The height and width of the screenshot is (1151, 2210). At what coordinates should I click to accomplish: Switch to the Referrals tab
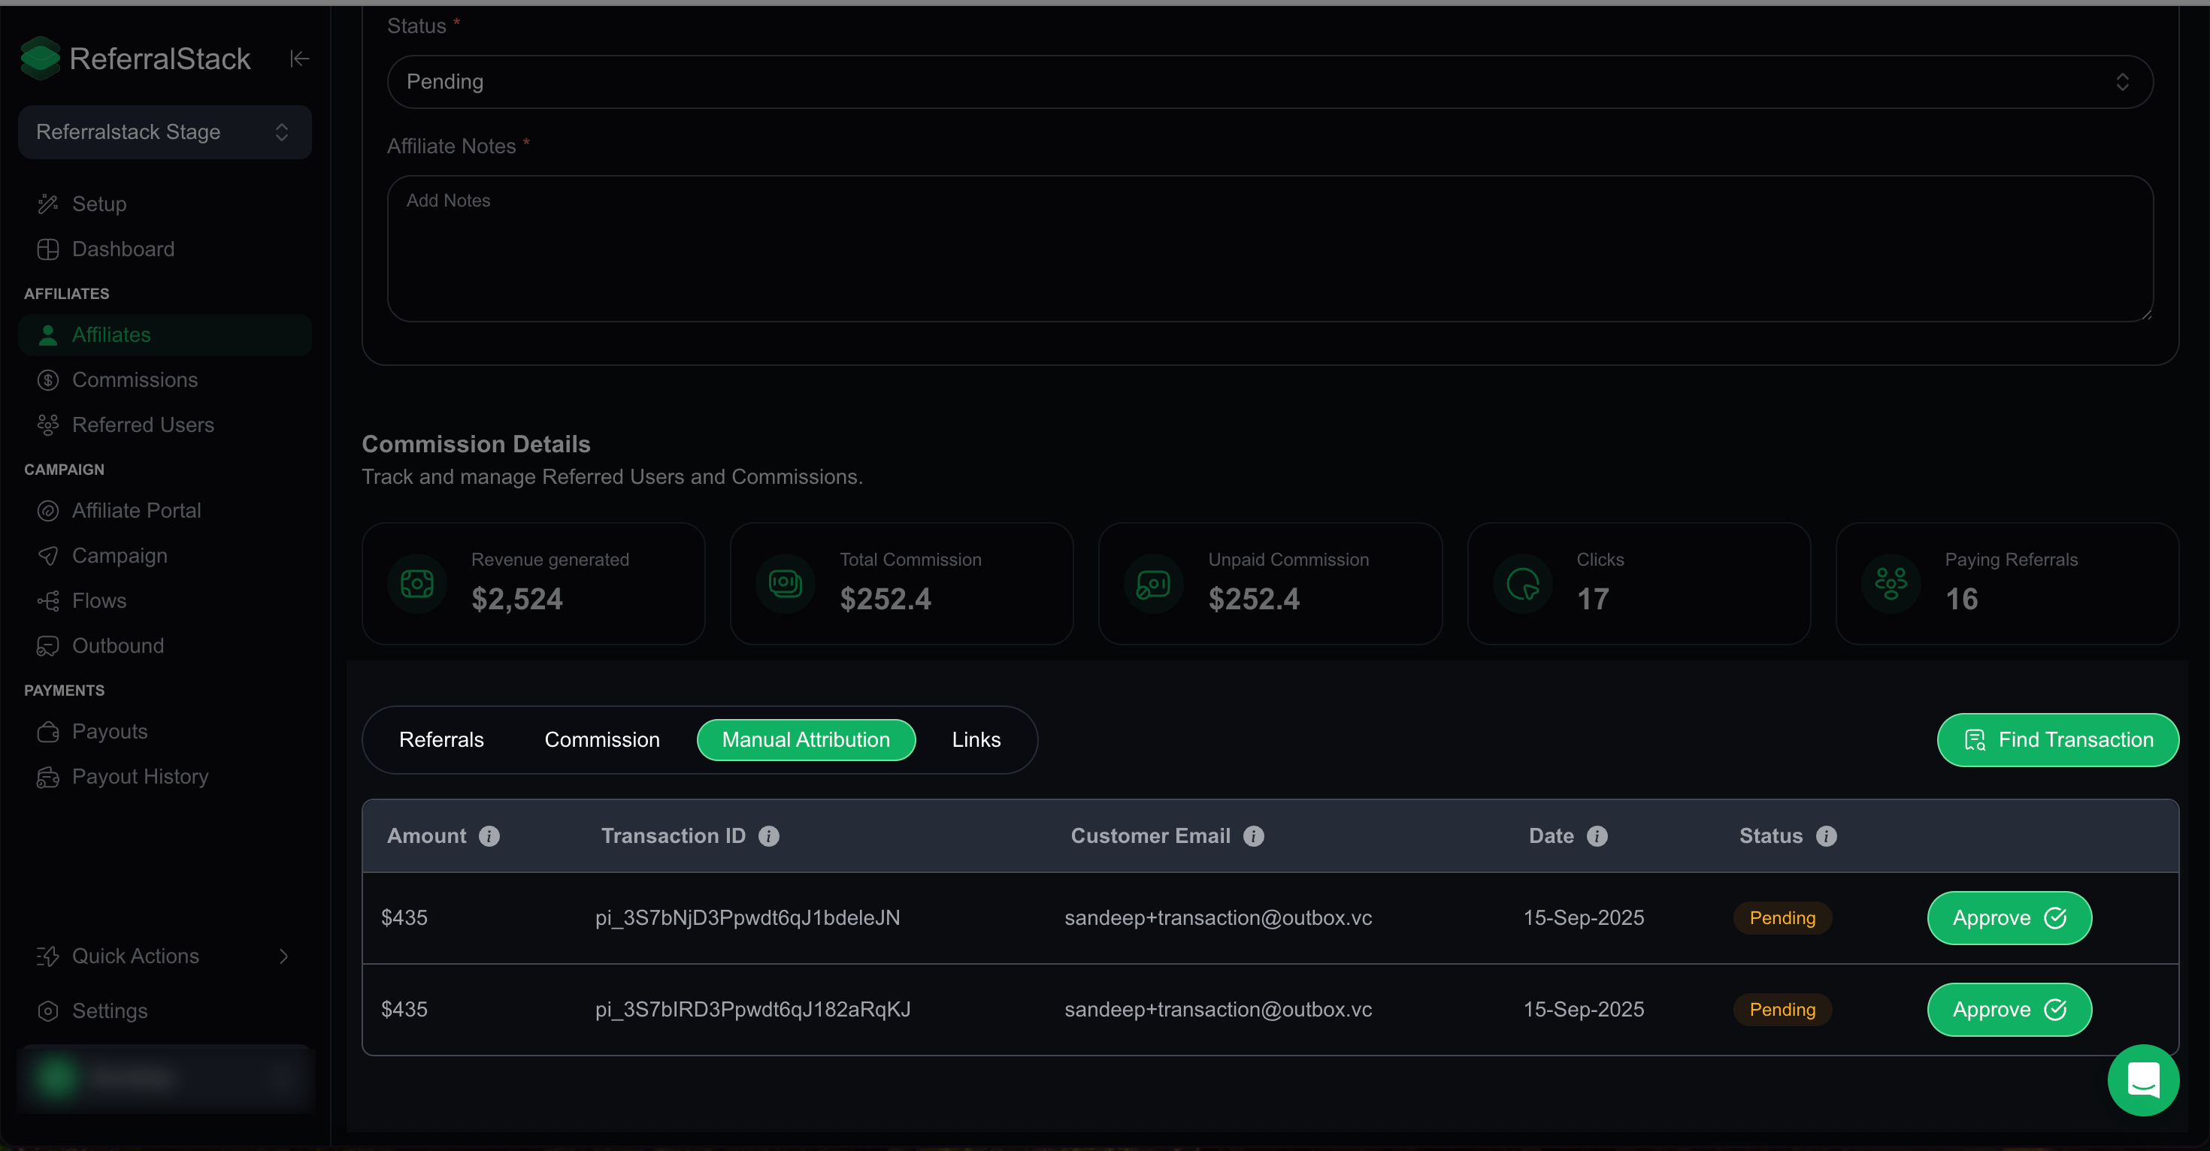pos(441,739)
